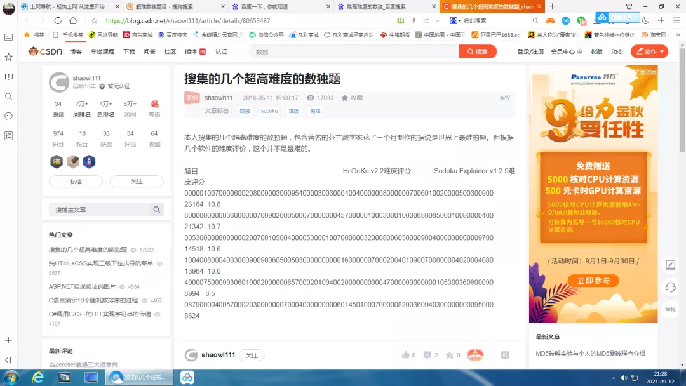Screen dimensions: 686x386
Task: Open the gamepad games icon in toolbar
Action: [550, 20]
